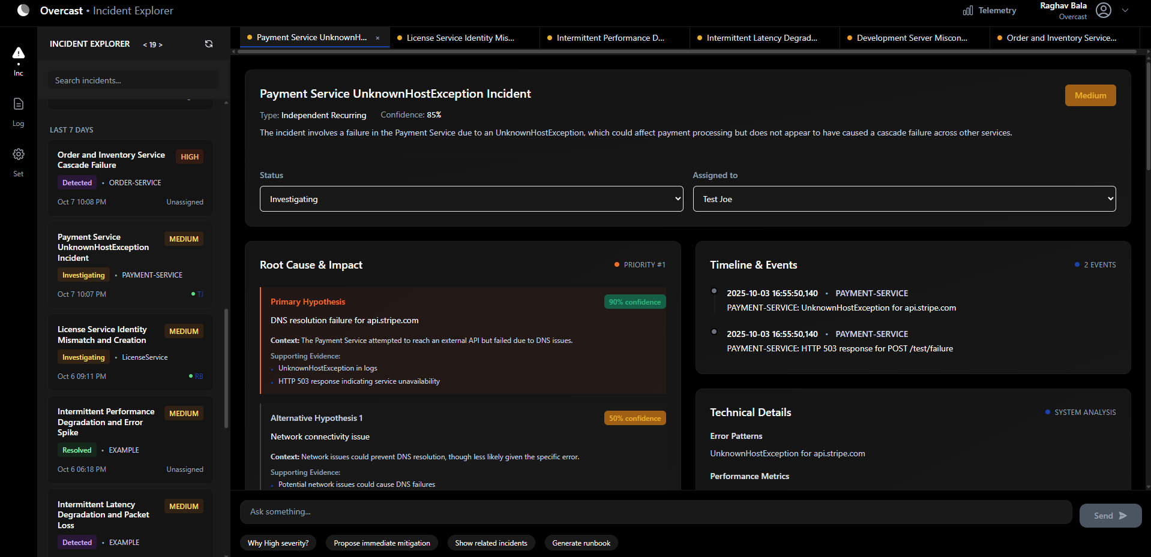Click the Overcast moon logo
The image size is (1151, 557).
[x=23, y=10]
